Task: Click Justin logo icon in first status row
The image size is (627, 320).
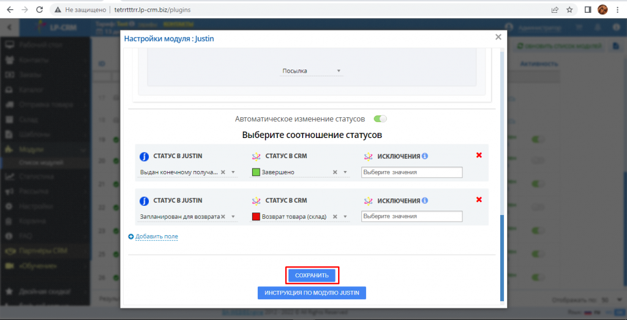Action: coord(145,157)
